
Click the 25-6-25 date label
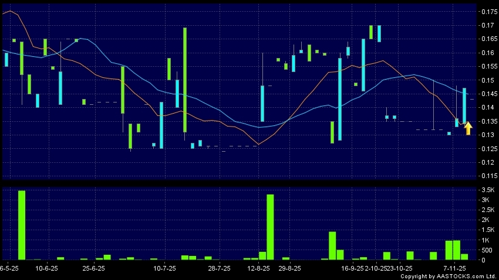[x=93, y=268]
